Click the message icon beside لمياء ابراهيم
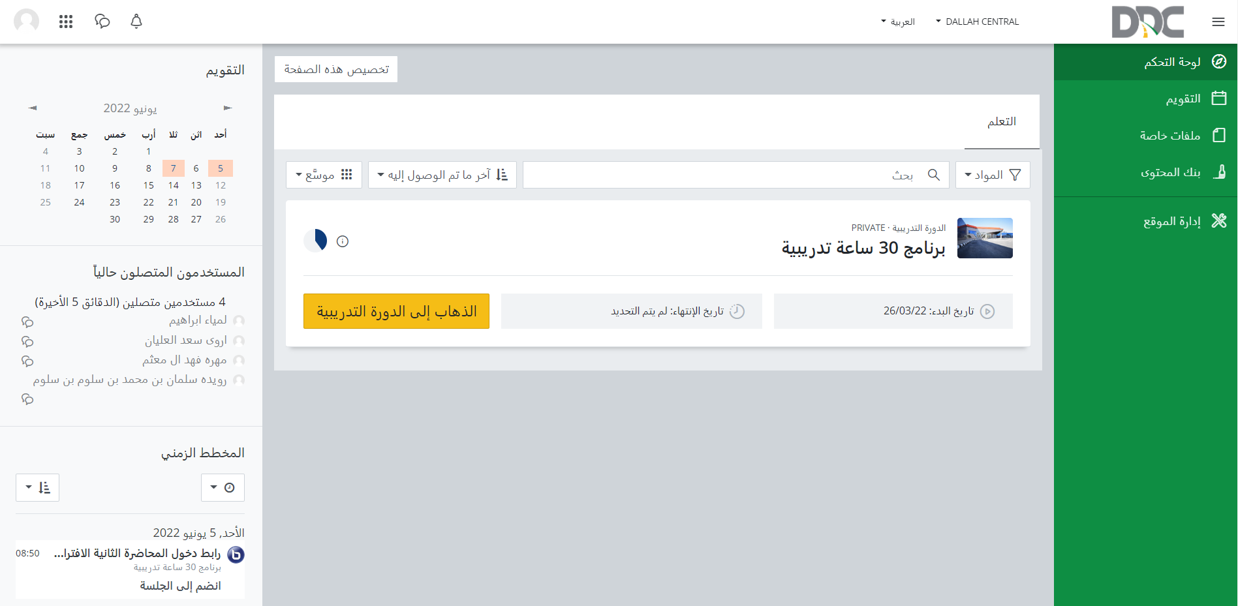Viewport: 1238px width, 606px height. 27,322
